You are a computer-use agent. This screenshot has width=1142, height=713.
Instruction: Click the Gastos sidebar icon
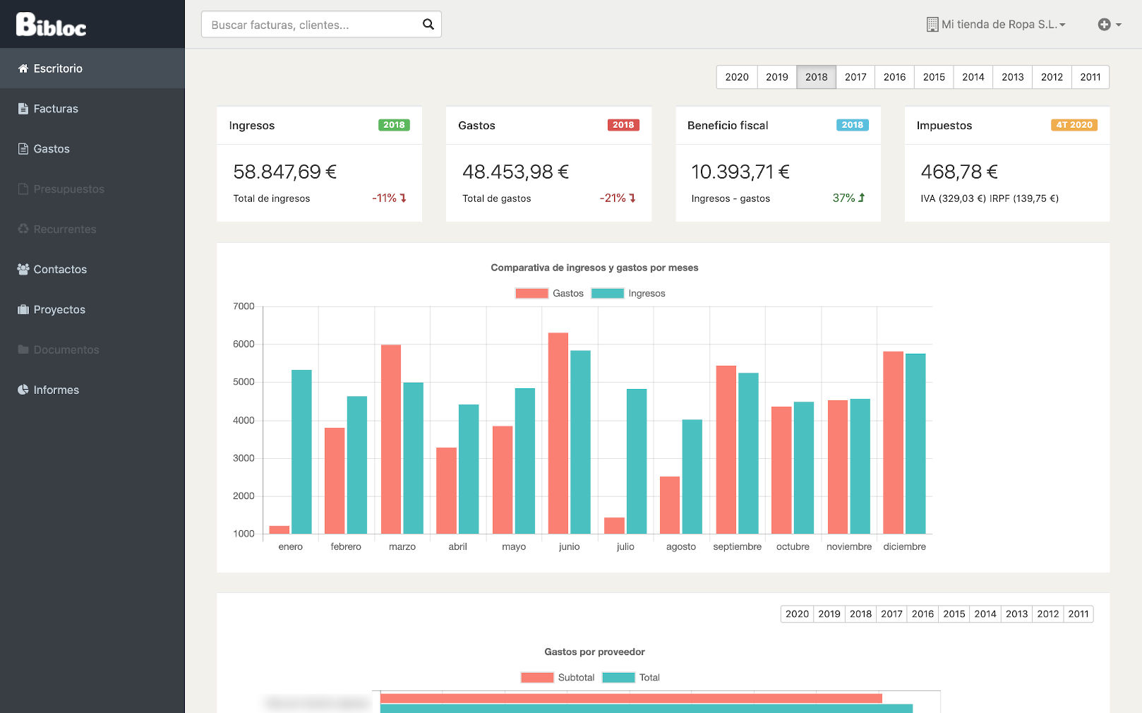click(23, 149)
